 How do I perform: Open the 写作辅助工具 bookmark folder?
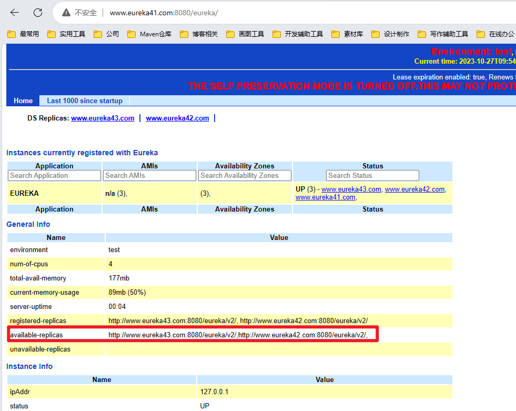click(443, 34)
